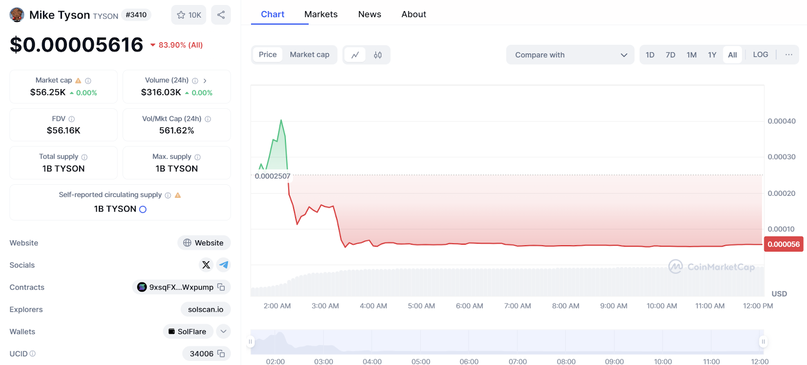This screenshot has width=807, height=365.
Task: Select 1Y time range
Action: [712, 54]
